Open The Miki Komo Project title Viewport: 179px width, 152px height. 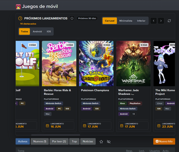tap(165, 92)
